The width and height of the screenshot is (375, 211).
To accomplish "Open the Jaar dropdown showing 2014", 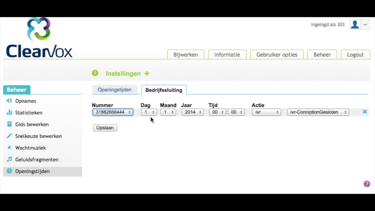I will point(192,112).
